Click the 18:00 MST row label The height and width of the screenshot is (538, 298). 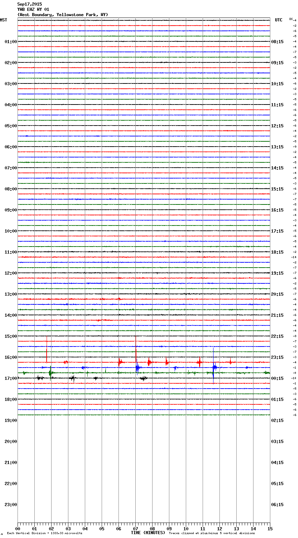click(11, 399)
